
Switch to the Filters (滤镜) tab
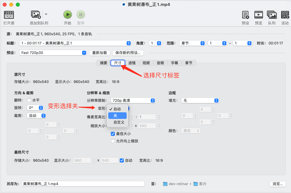point(132,63)
